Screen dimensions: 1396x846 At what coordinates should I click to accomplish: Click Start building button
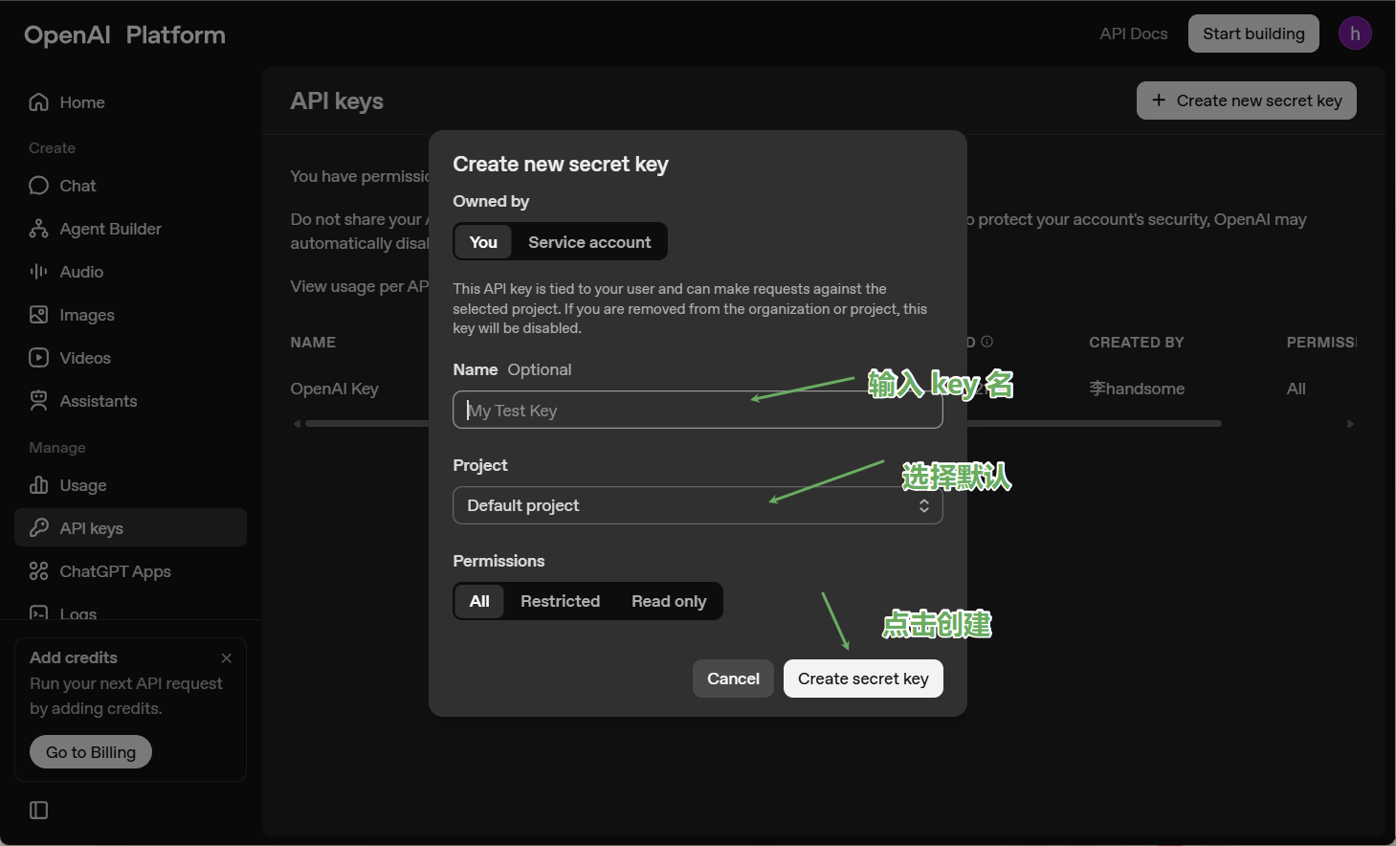(x=1253, y=33)
